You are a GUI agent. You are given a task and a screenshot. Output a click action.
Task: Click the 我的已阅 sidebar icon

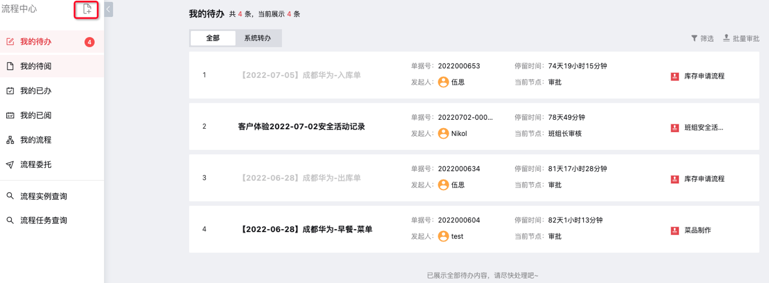click(x=10, y=115)
